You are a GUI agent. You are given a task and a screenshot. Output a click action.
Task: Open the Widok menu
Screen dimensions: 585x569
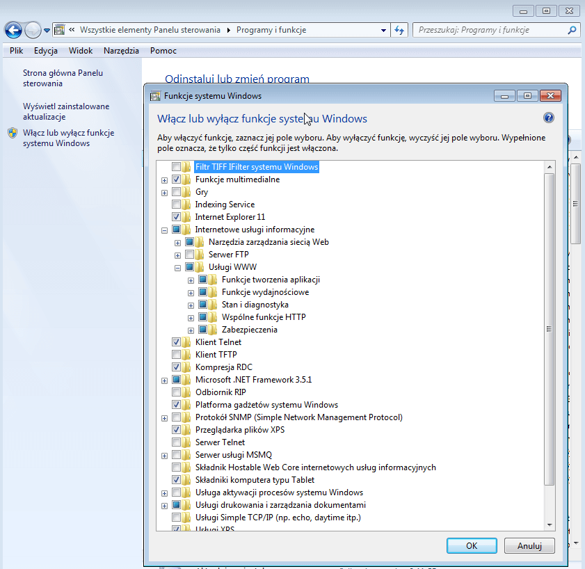(x=81, y=51)
